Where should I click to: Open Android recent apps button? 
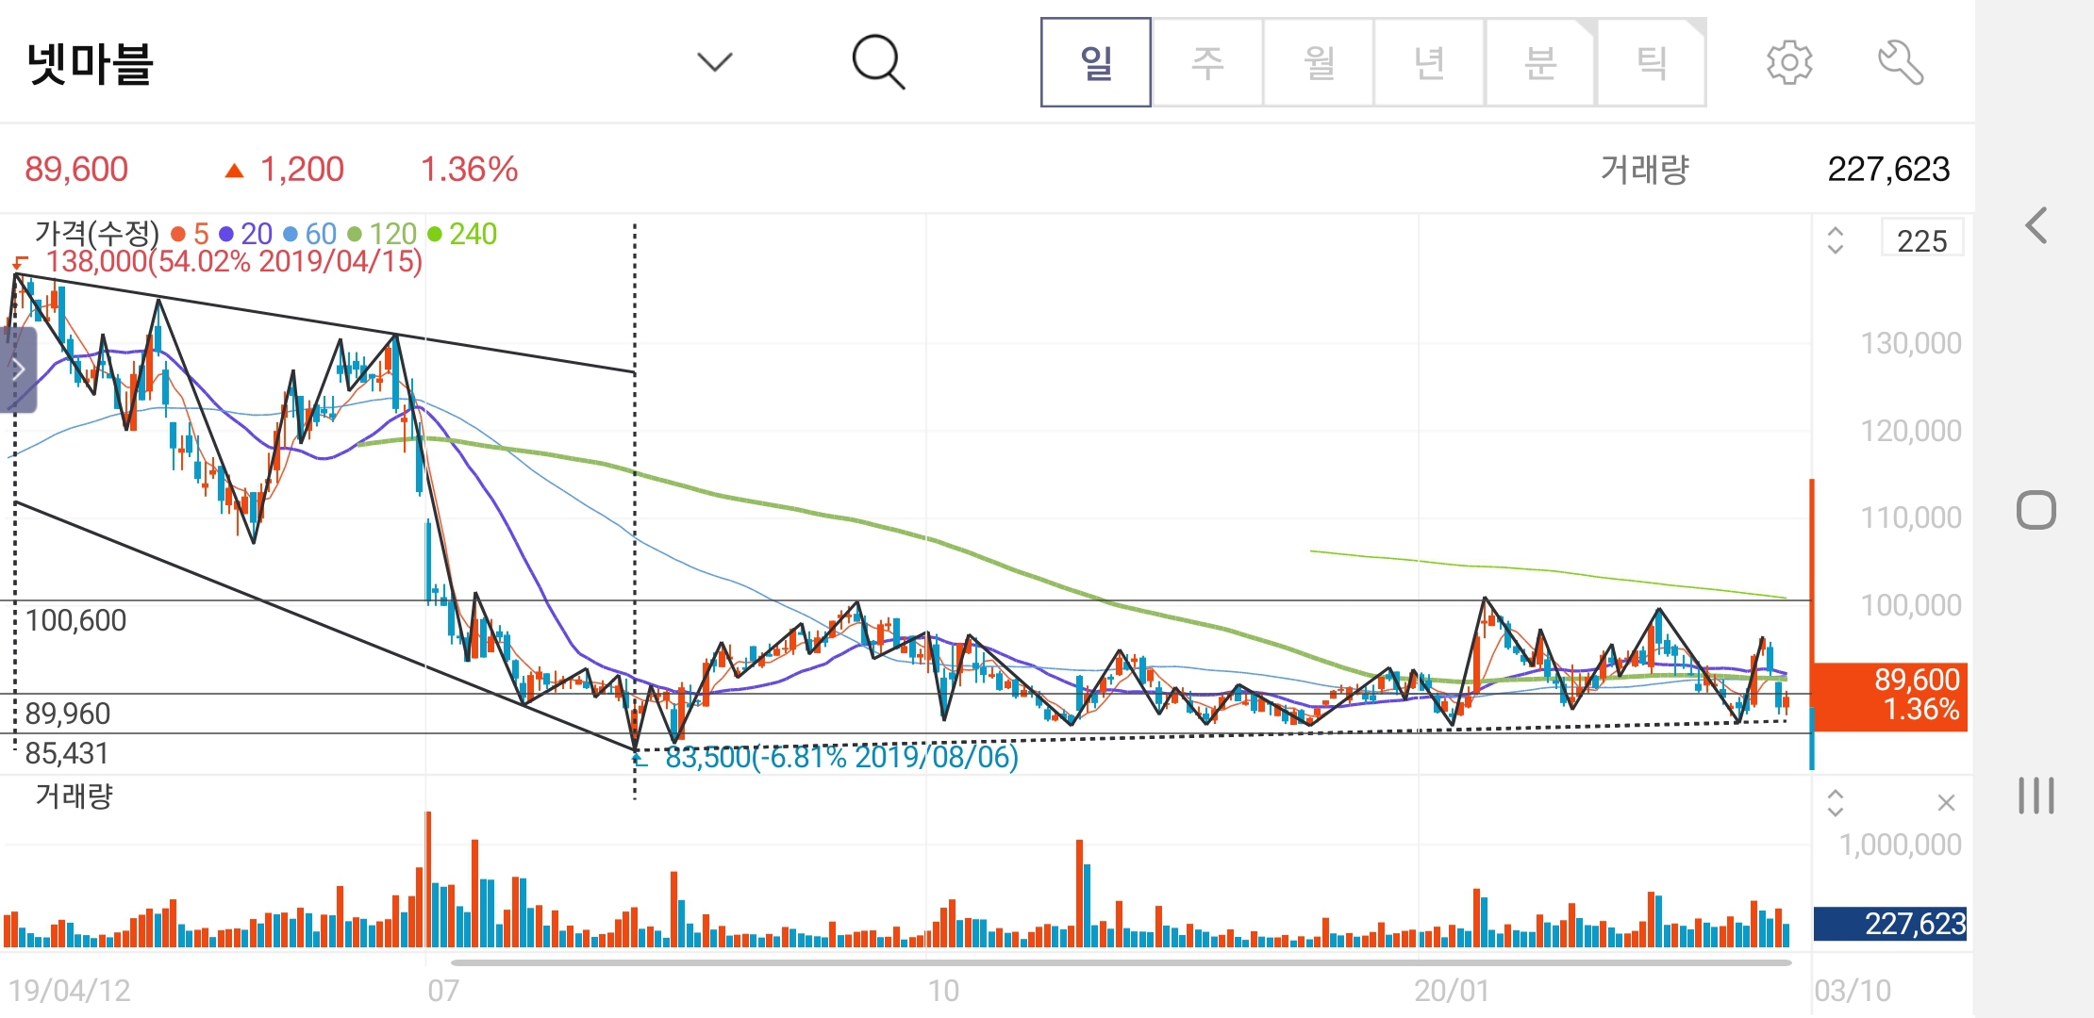click(x=2036, y=796)
